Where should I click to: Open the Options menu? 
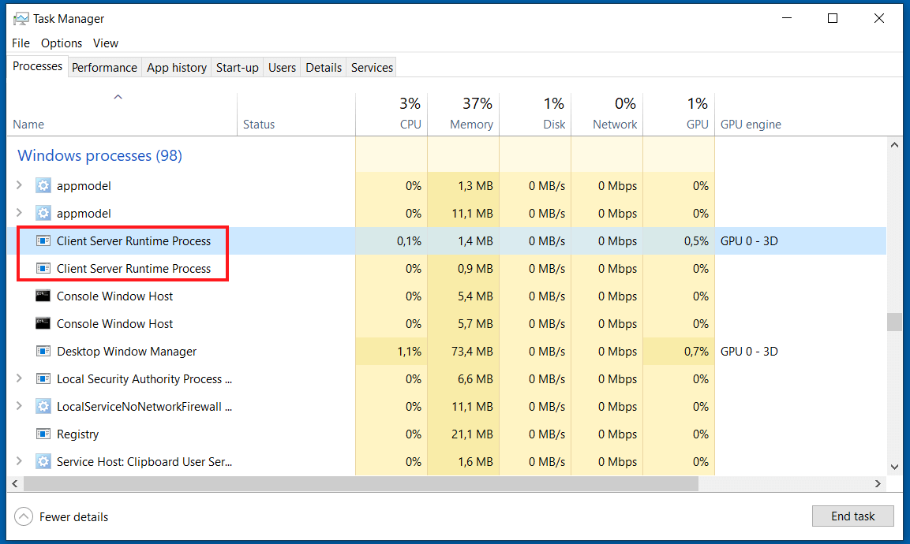(x=61, y=43)
